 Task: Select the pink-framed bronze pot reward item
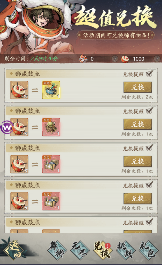[51, 127]
